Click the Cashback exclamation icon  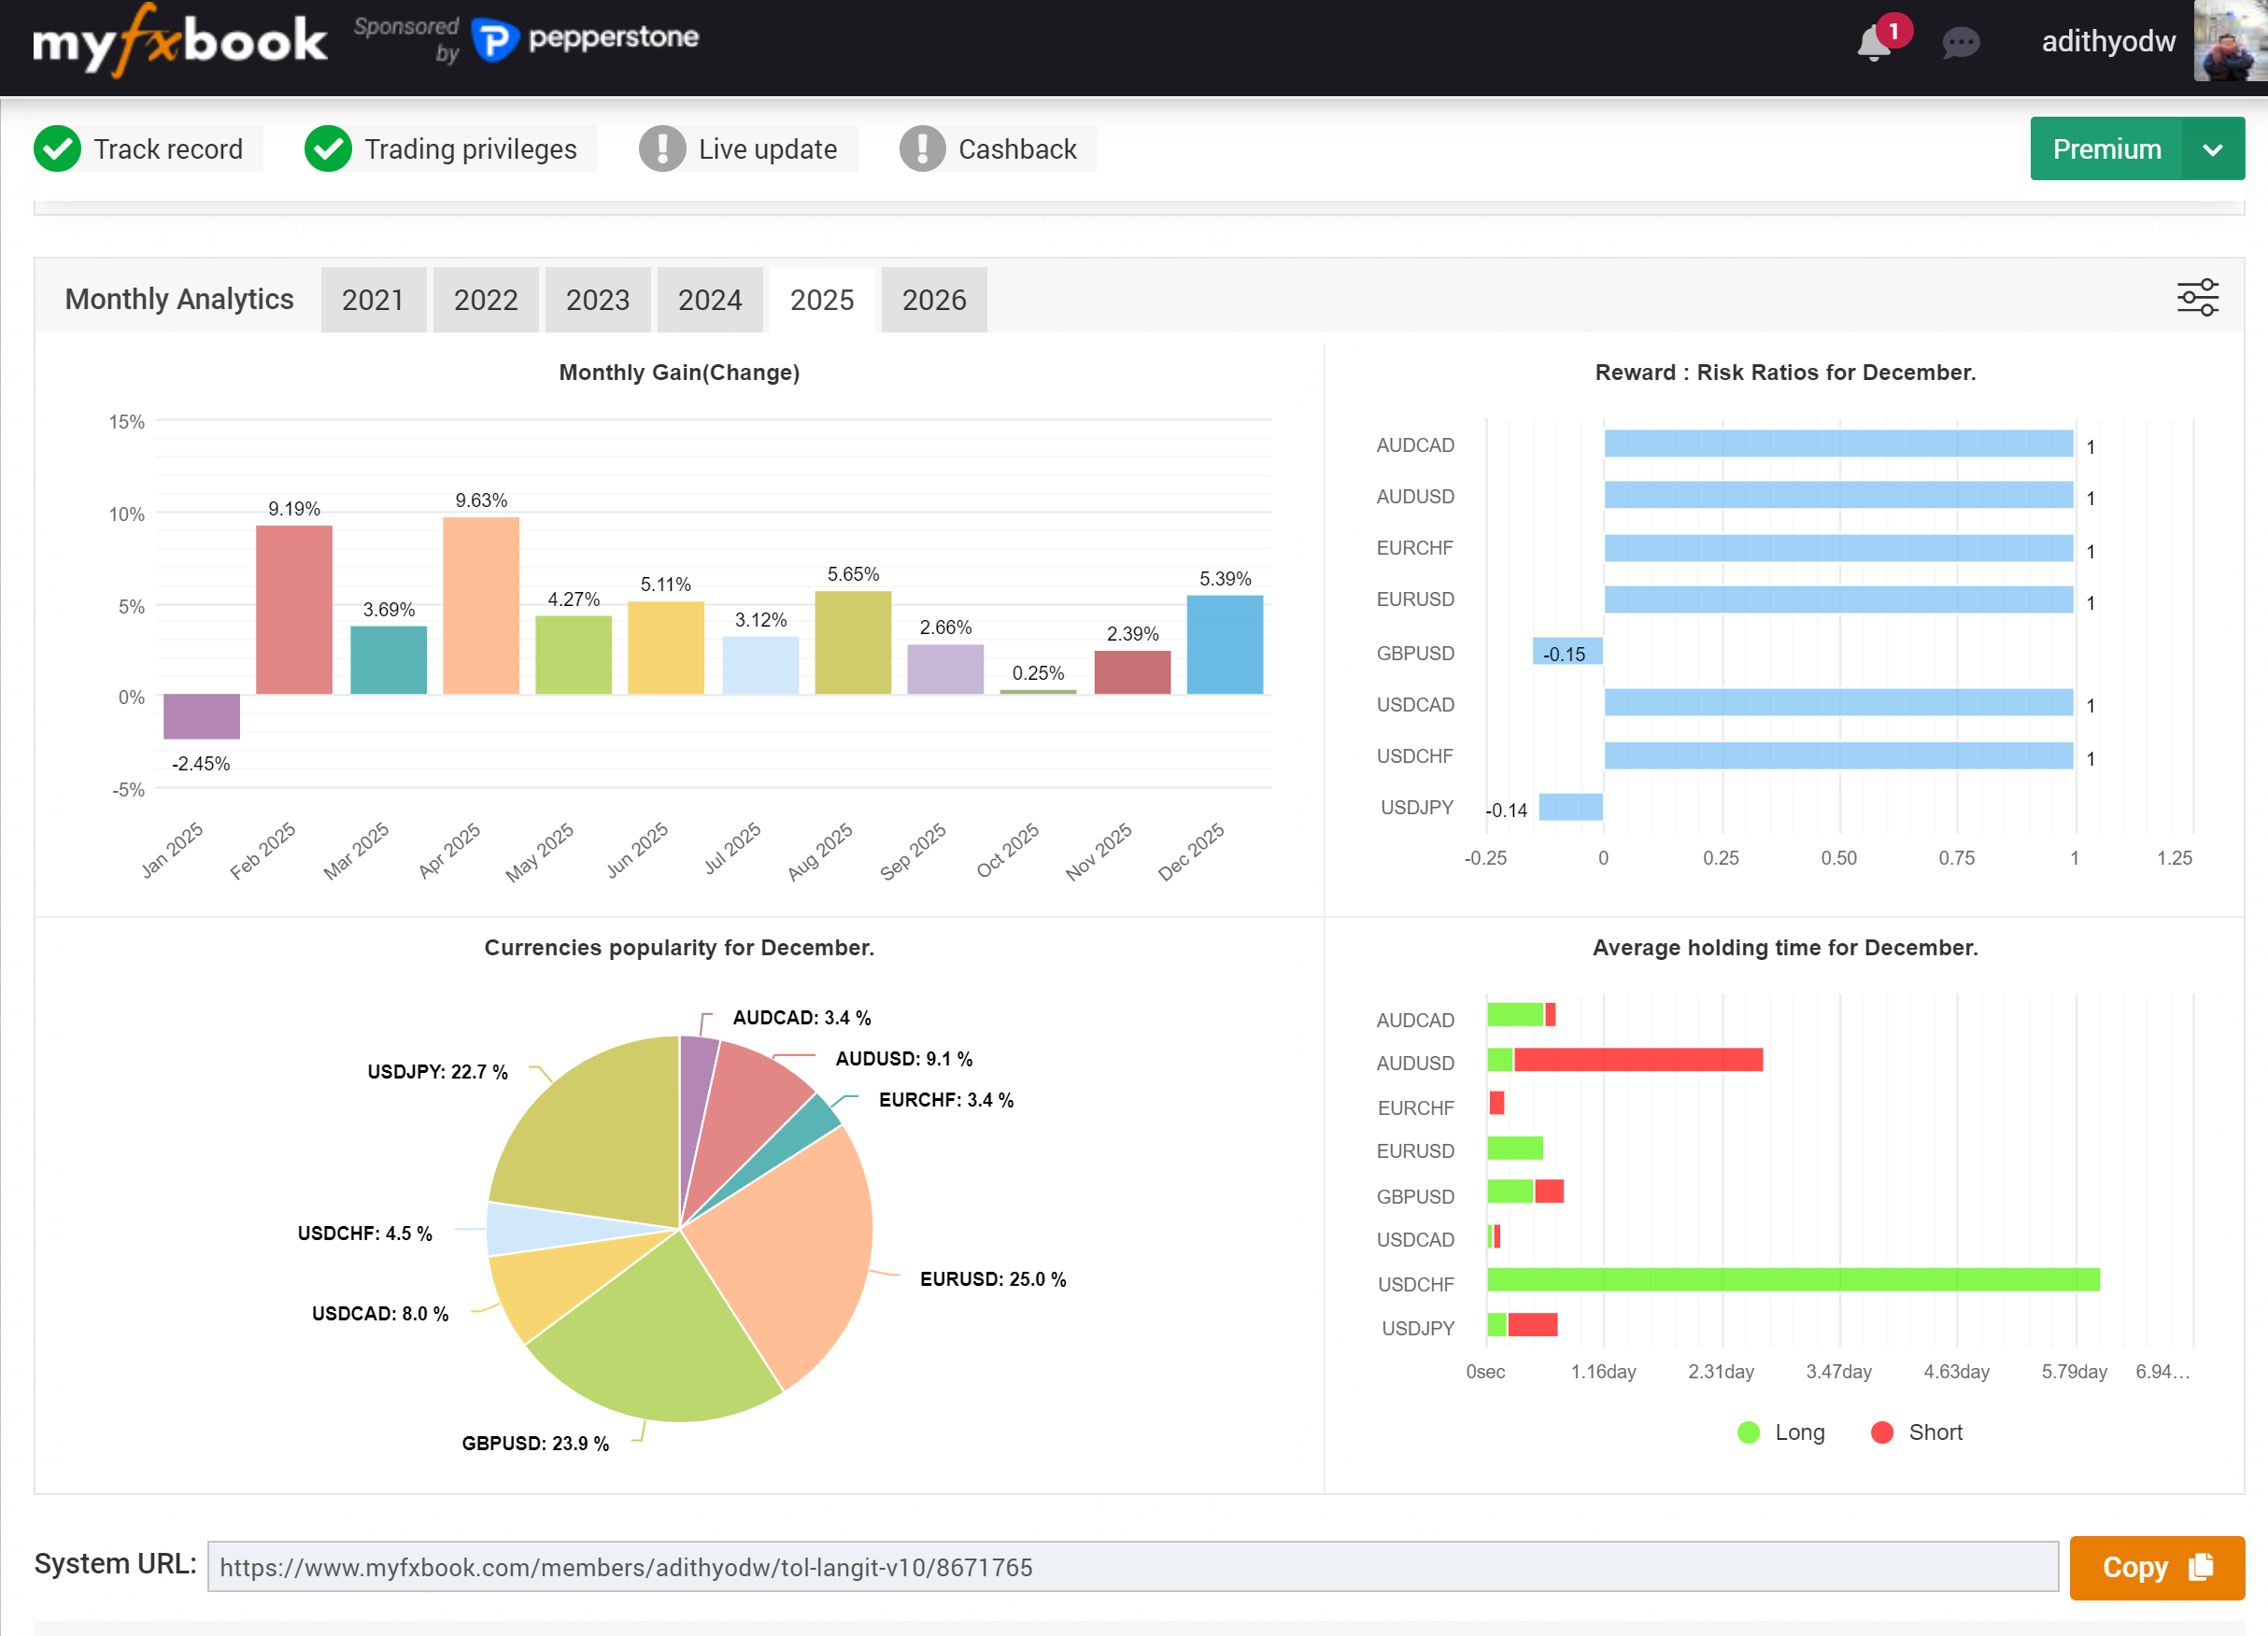[x=922, y=148]
